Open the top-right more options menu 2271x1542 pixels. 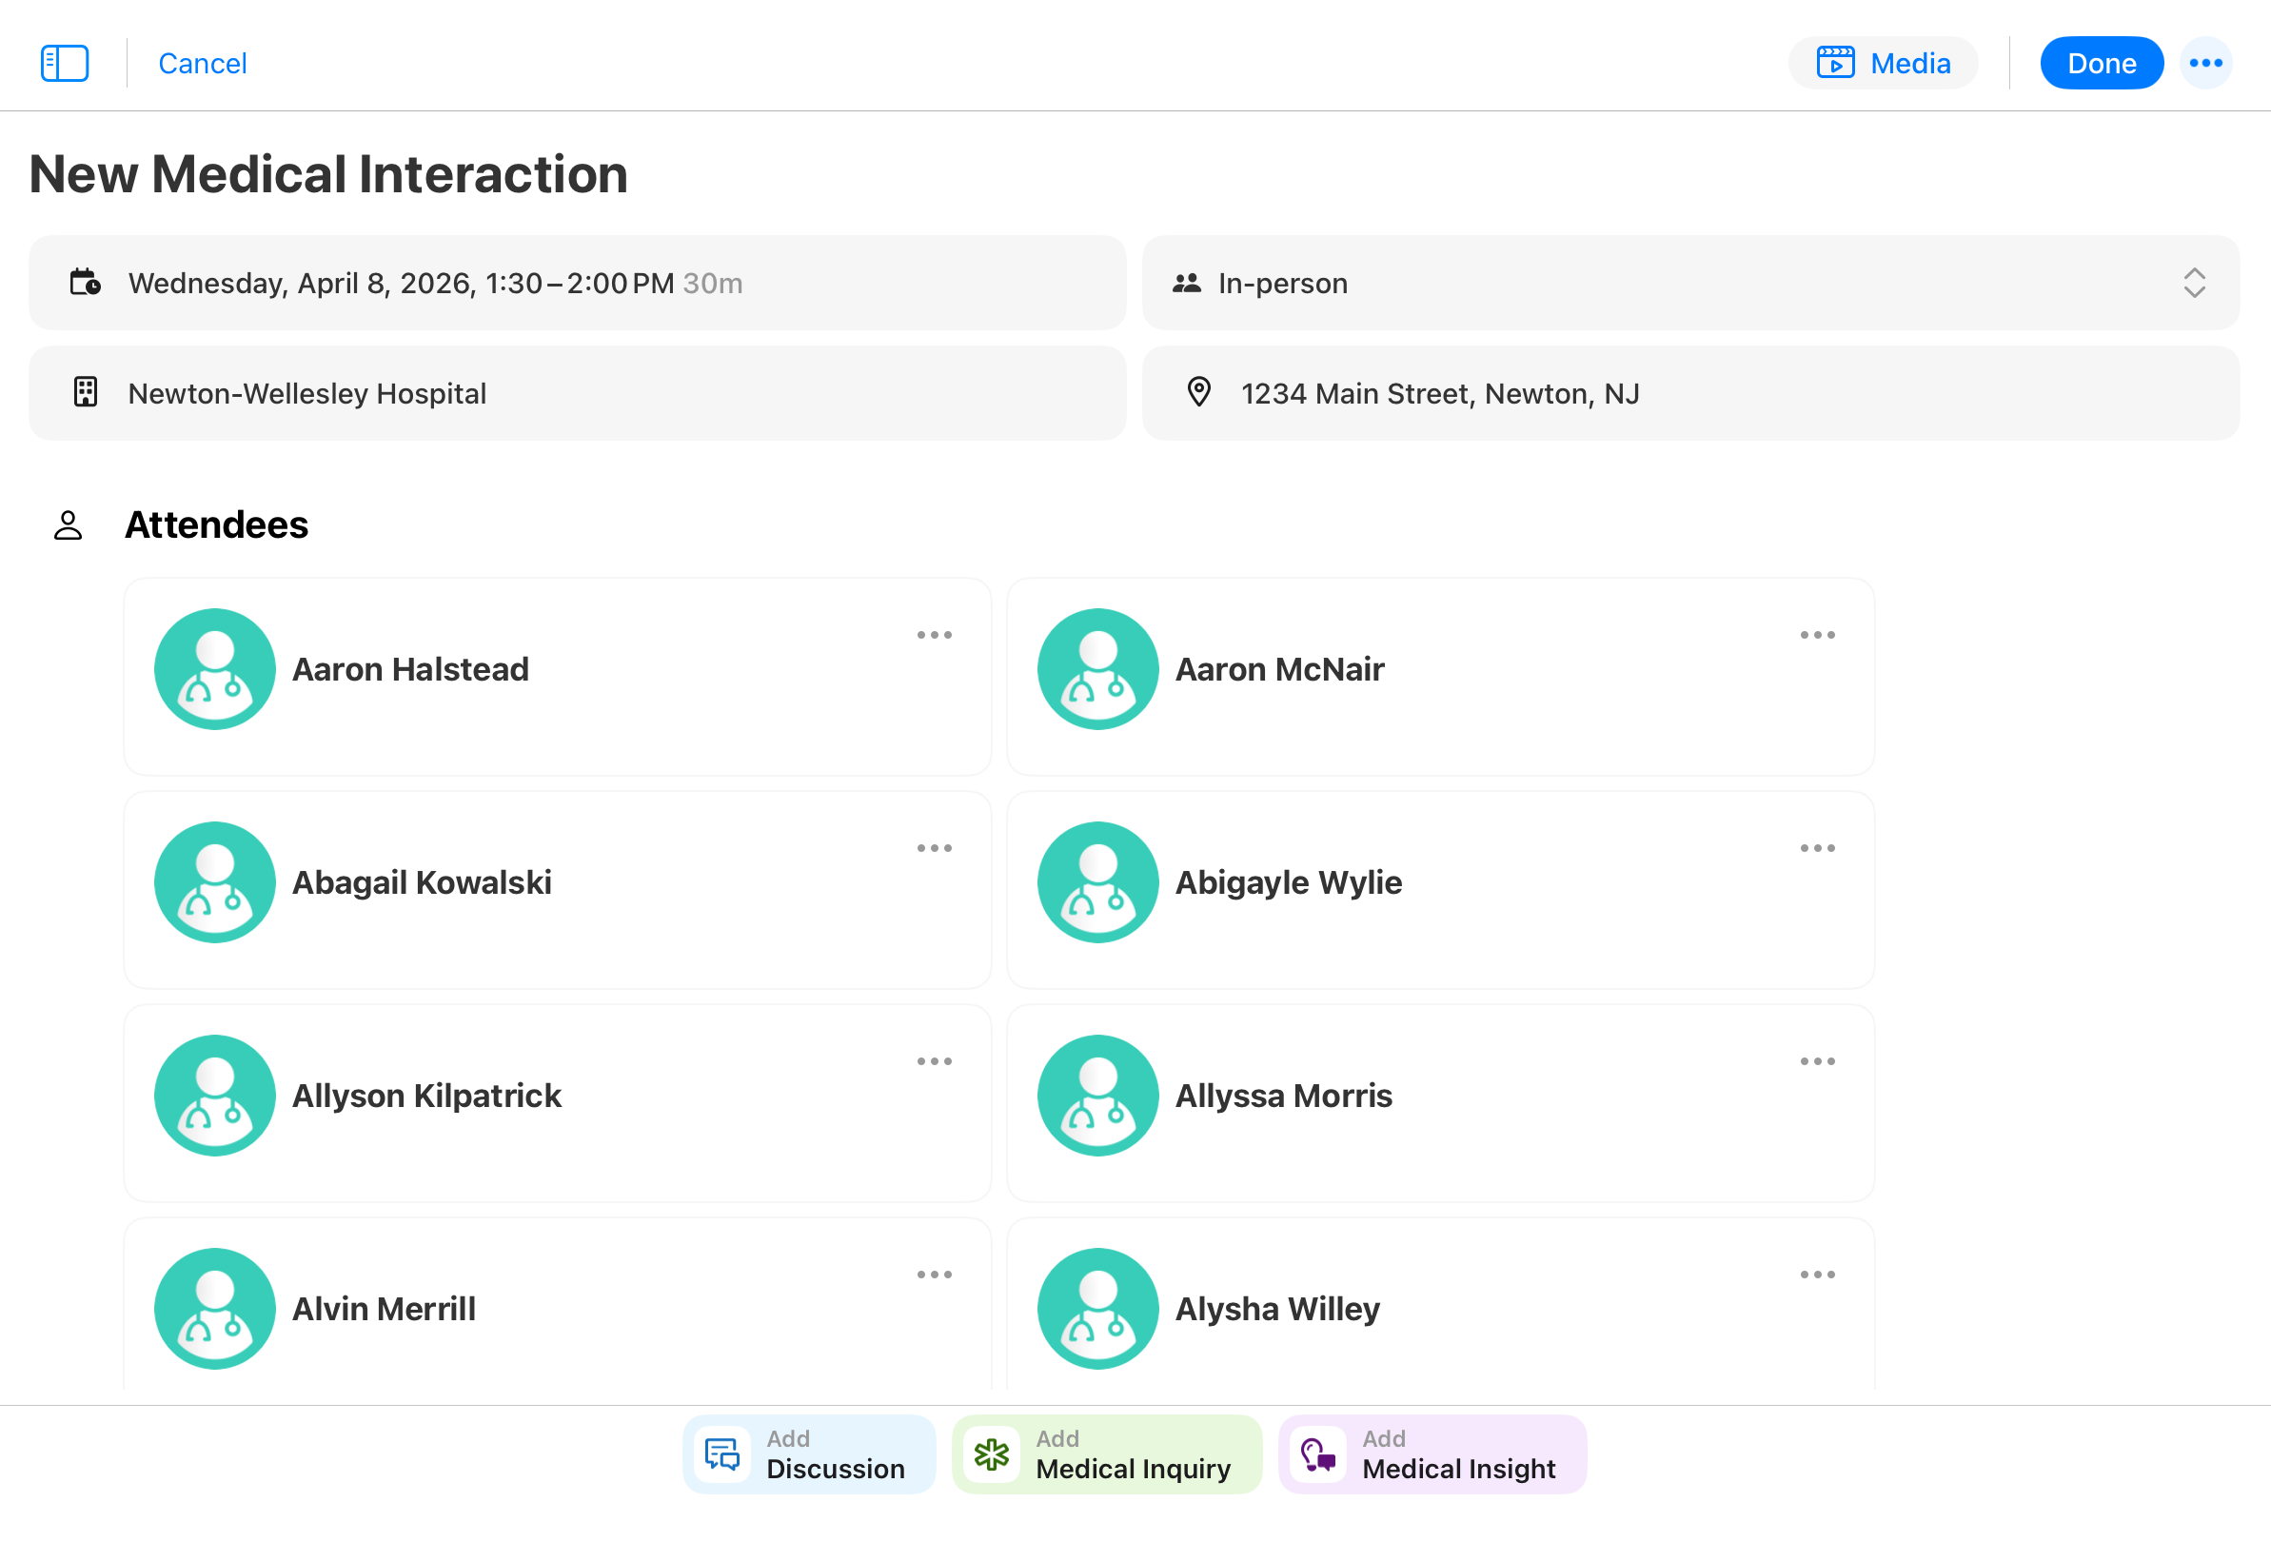[x=2204, y=64]
